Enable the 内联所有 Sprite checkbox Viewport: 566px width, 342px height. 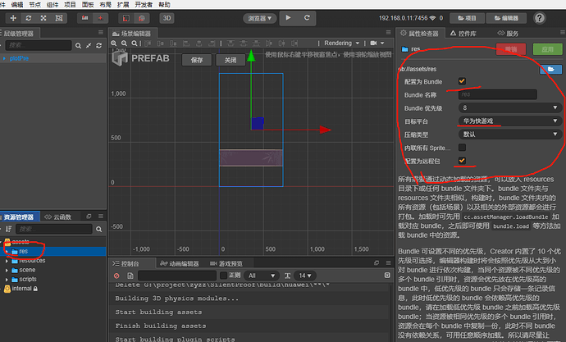(462, 148)
